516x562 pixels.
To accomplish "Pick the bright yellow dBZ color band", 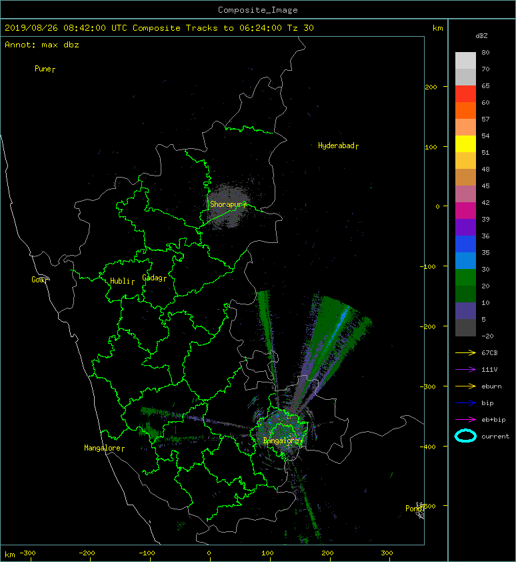I will click(465, 144).
